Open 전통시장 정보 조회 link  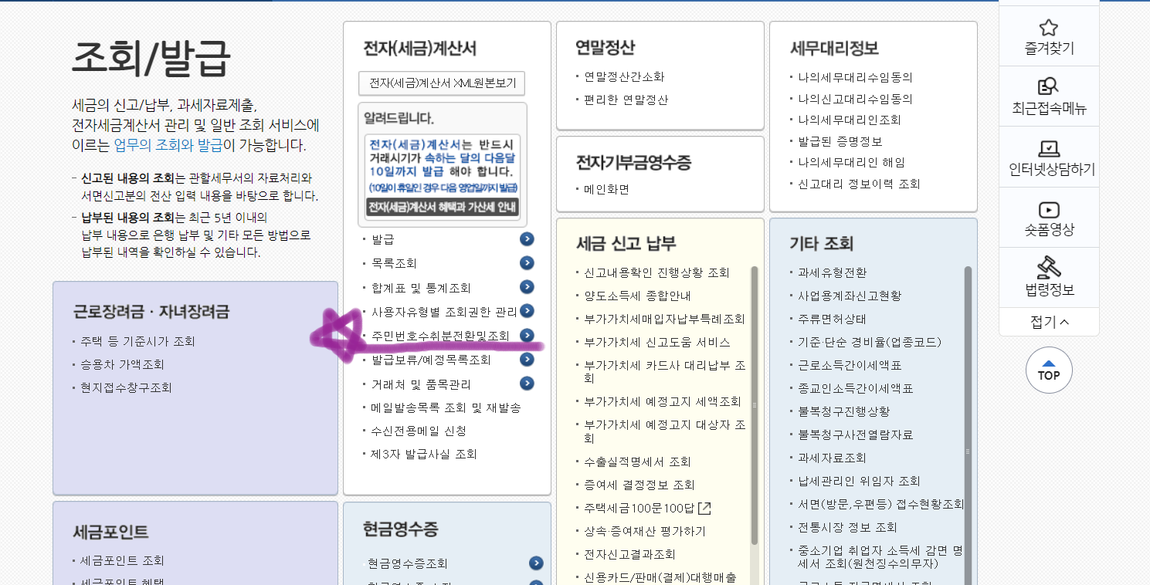click(848, 527)
